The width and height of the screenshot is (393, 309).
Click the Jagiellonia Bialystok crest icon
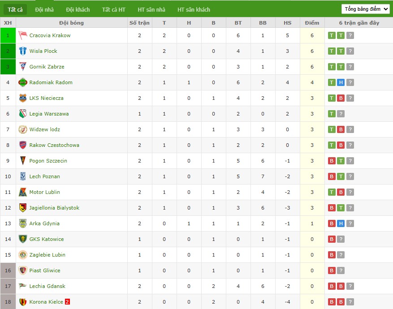point(23,208)
